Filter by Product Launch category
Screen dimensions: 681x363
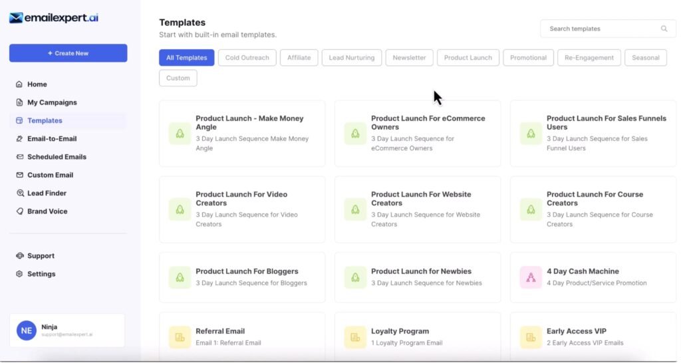click(x=468, y=58)
